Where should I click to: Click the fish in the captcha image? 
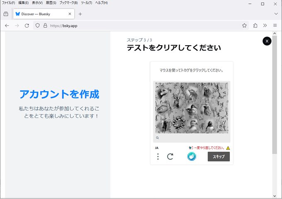[x=162, y=109]
